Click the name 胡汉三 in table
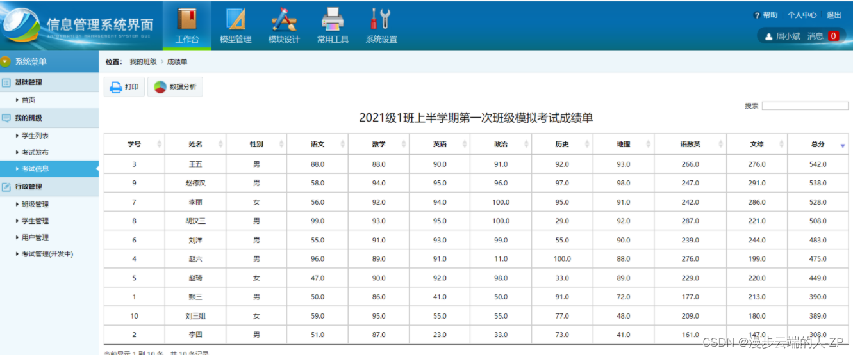This screenshot has height=355, width=853. 195,221
